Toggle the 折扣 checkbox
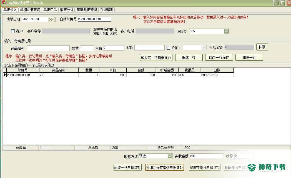The height and width of the screenshot is (178, 291). click(168, 48)
